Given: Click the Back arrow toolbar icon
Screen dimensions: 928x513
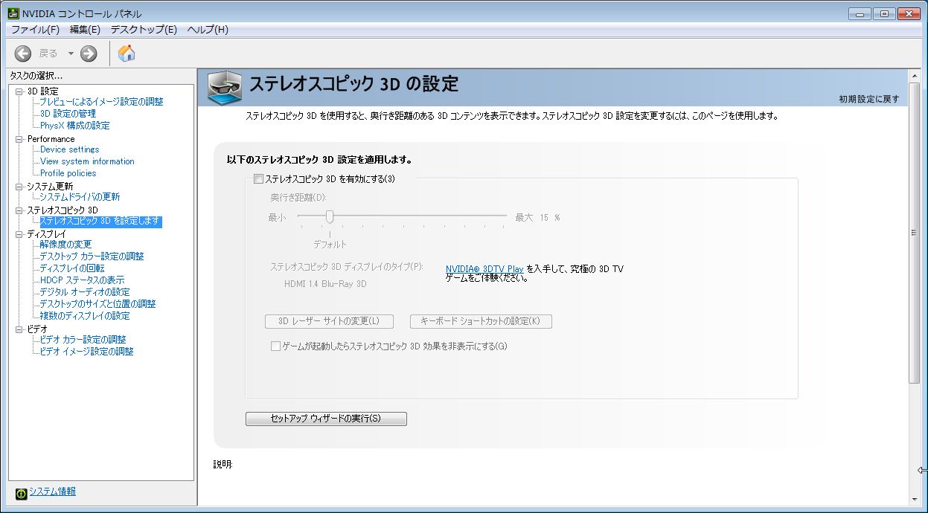Looking at the screenshot, I should click(23, 53).
